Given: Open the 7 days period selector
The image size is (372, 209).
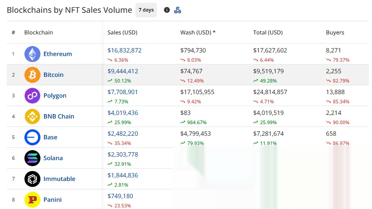Looking at the screenshot, I should pyautogui.click(x=146, y=10).
